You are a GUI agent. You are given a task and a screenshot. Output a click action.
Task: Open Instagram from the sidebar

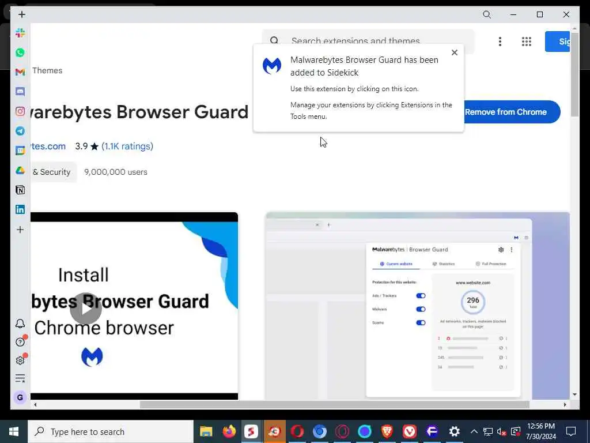click(20, 111)
